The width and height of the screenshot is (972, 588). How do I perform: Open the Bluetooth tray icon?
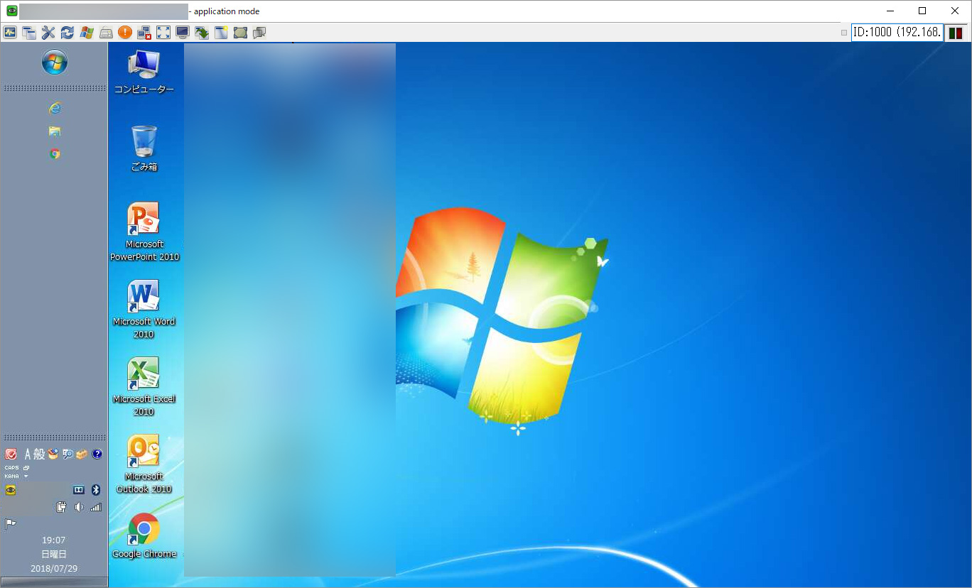pos(96,490)
